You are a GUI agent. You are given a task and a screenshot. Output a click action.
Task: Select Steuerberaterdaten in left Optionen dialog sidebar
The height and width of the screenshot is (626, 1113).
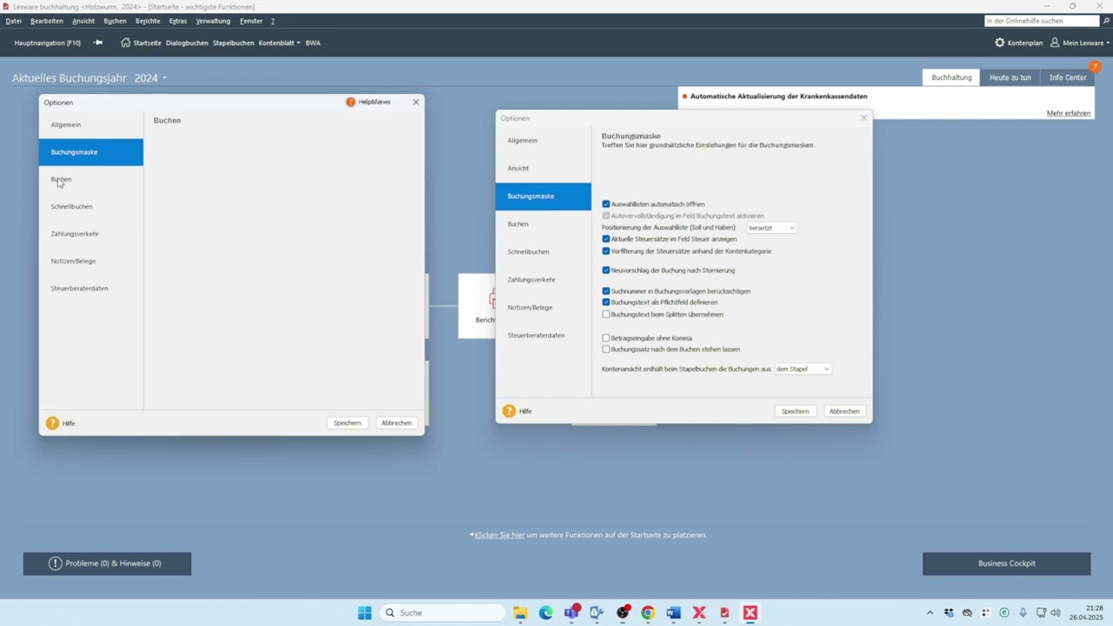(91, 289)
